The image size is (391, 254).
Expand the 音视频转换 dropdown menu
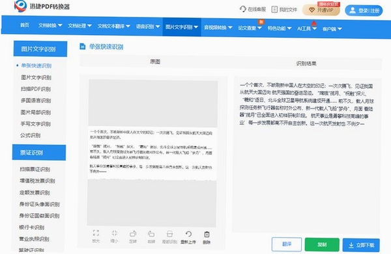pos(218,27)
